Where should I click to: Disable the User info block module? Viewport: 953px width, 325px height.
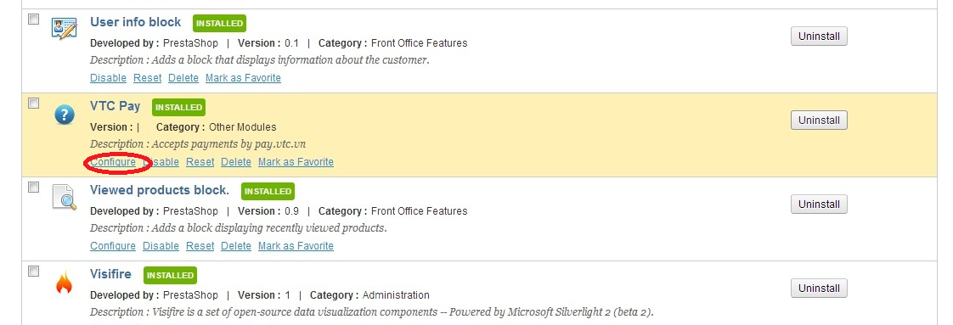pyautogui.click(x=108, y=78)
